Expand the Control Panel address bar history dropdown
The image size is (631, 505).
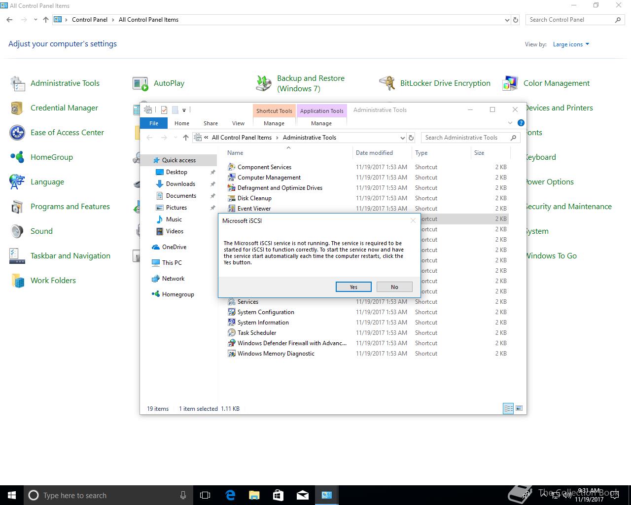[507, 20]
